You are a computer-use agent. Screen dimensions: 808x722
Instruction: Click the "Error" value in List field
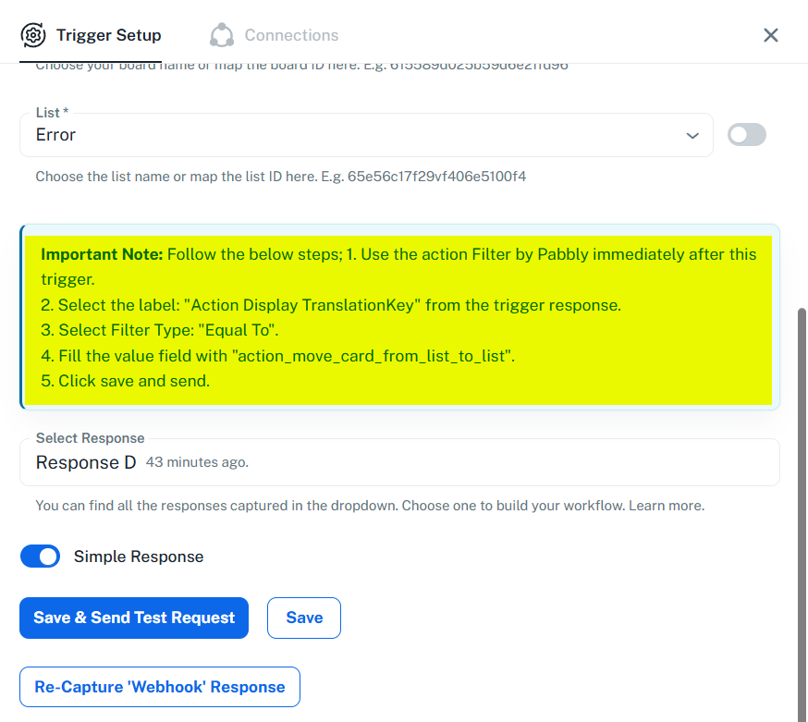[x=56, y=135]
